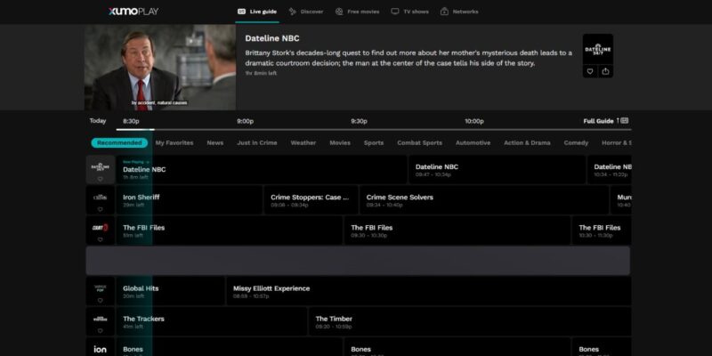The height and width of the screenshot is (356, 712).
Task: Jump to the 10:00p time marker
Action: (x=474, y=121)
